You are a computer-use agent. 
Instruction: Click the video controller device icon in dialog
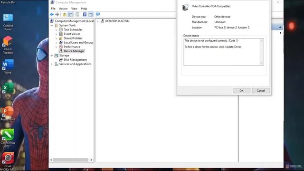tap(185, 7)
